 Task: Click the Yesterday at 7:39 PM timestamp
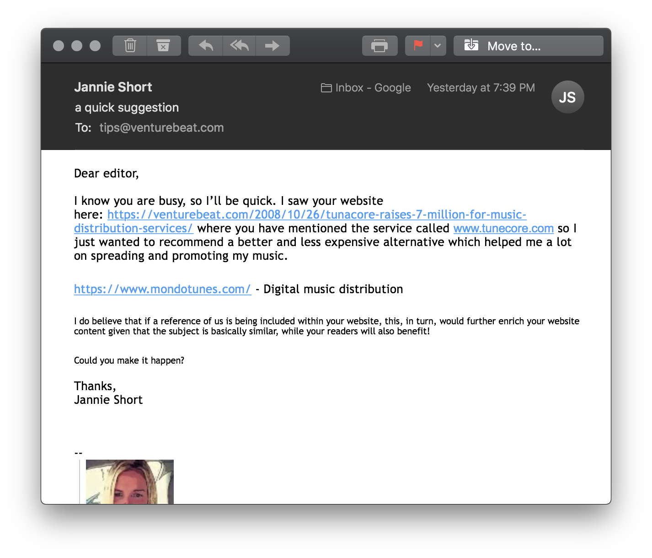tap(481, 88)
